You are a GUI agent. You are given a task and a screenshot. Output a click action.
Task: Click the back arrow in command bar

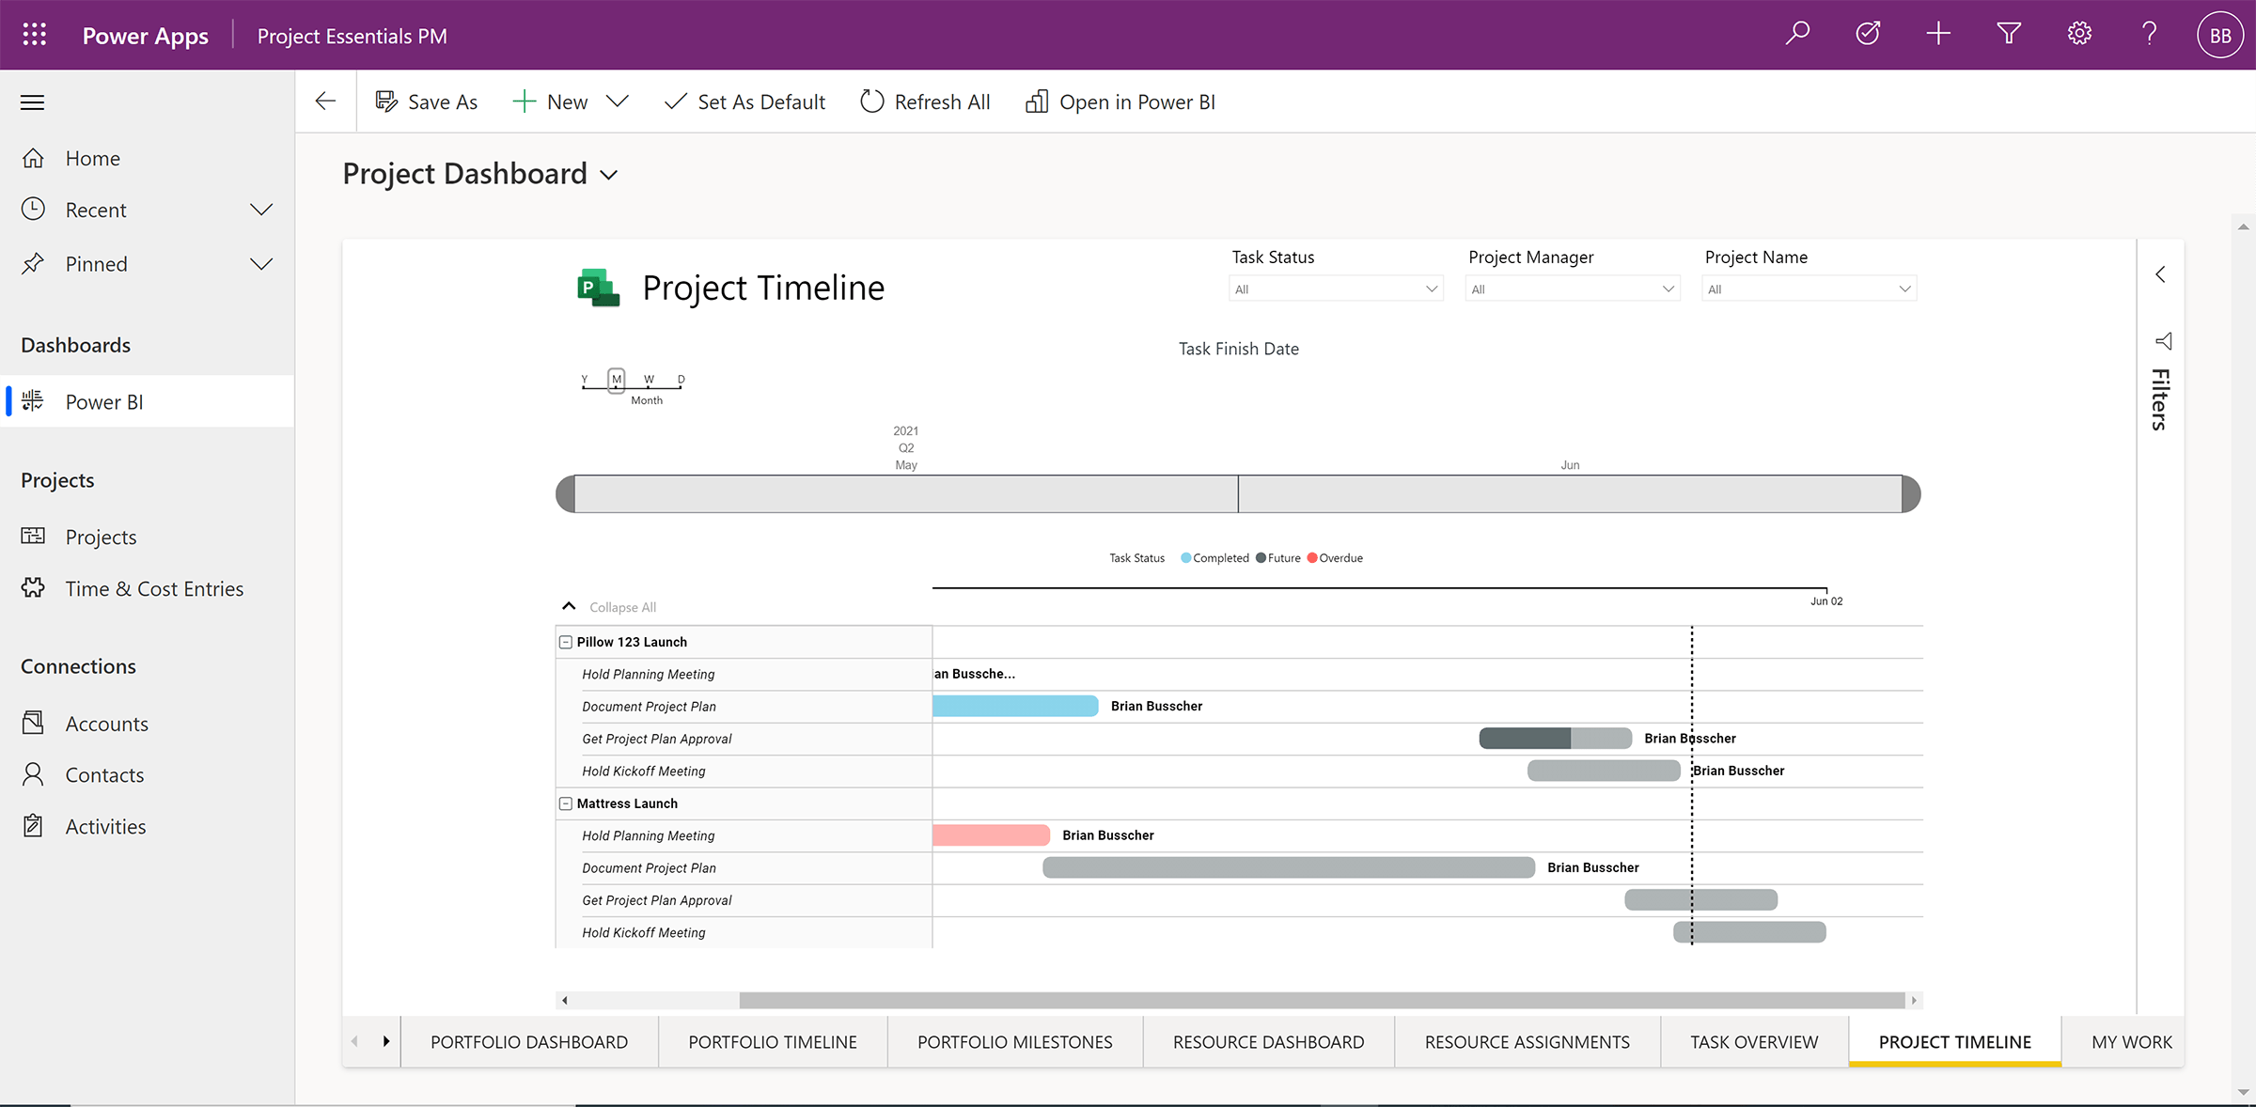coord(326,101)
